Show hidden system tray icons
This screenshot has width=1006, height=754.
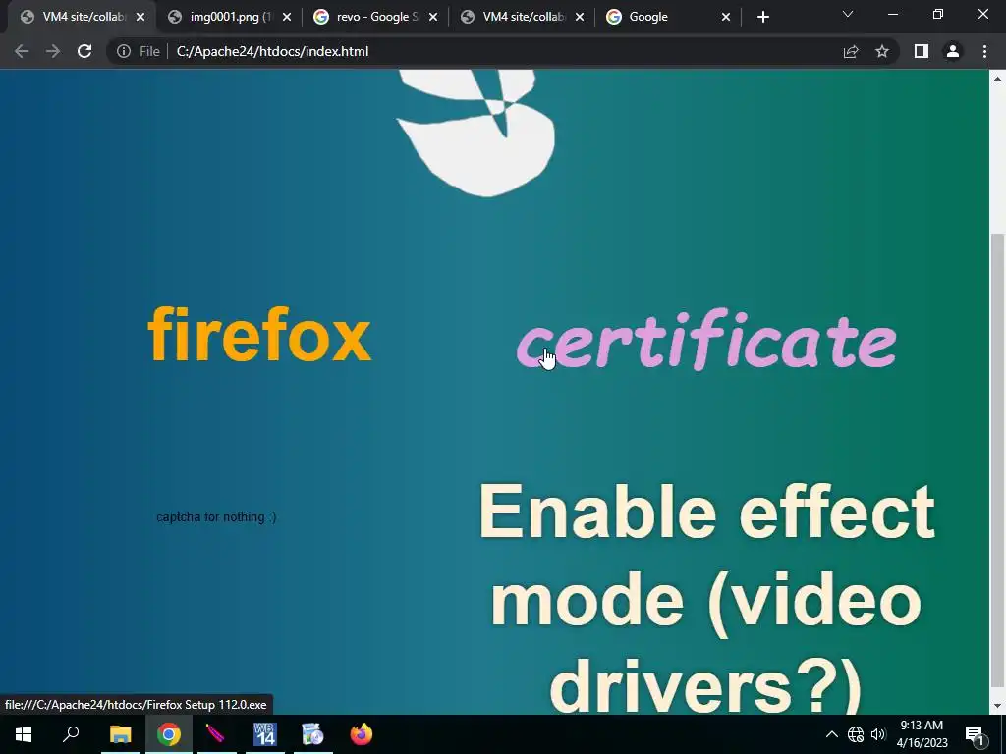click(x=831, y=734)
